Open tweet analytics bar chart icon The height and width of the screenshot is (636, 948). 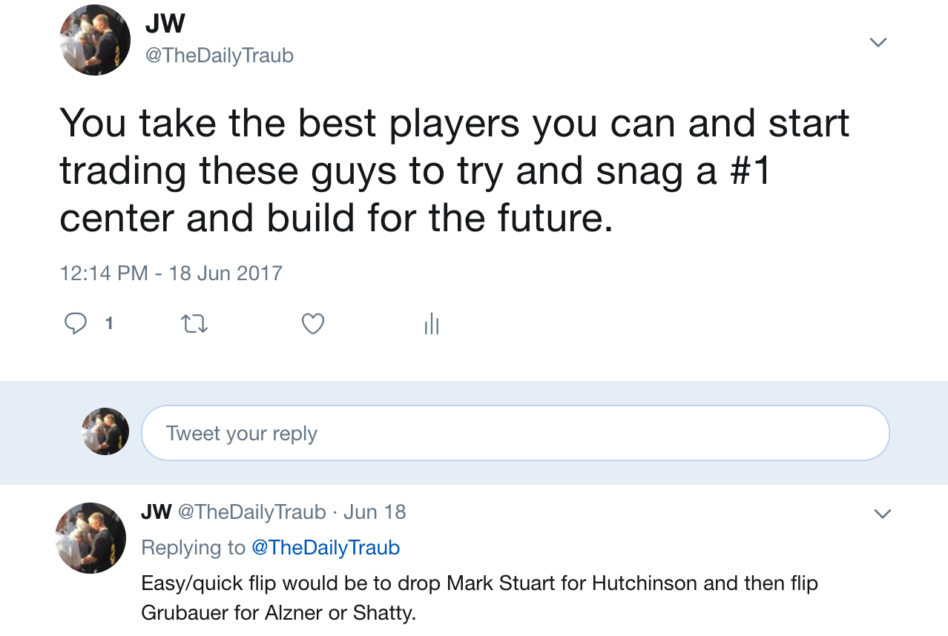432,323
